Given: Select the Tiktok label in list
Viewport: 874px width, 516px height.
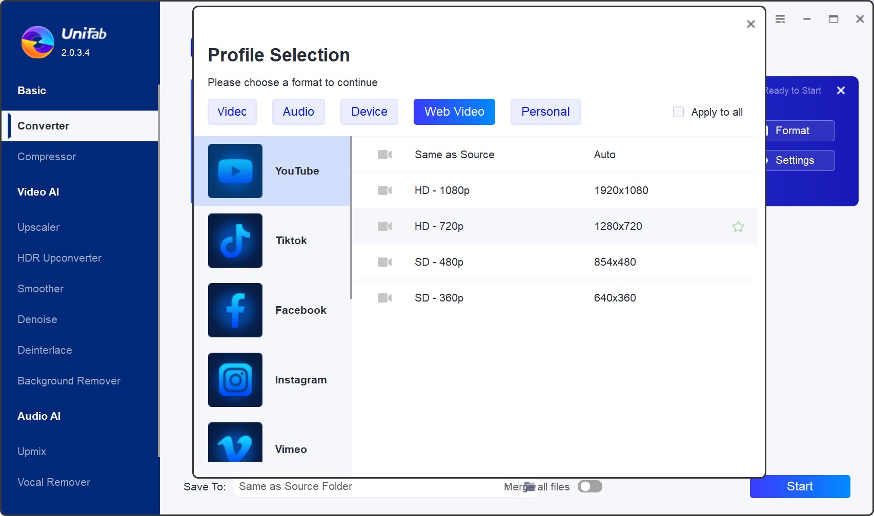Looking at the screenshot, I should 291,241.
